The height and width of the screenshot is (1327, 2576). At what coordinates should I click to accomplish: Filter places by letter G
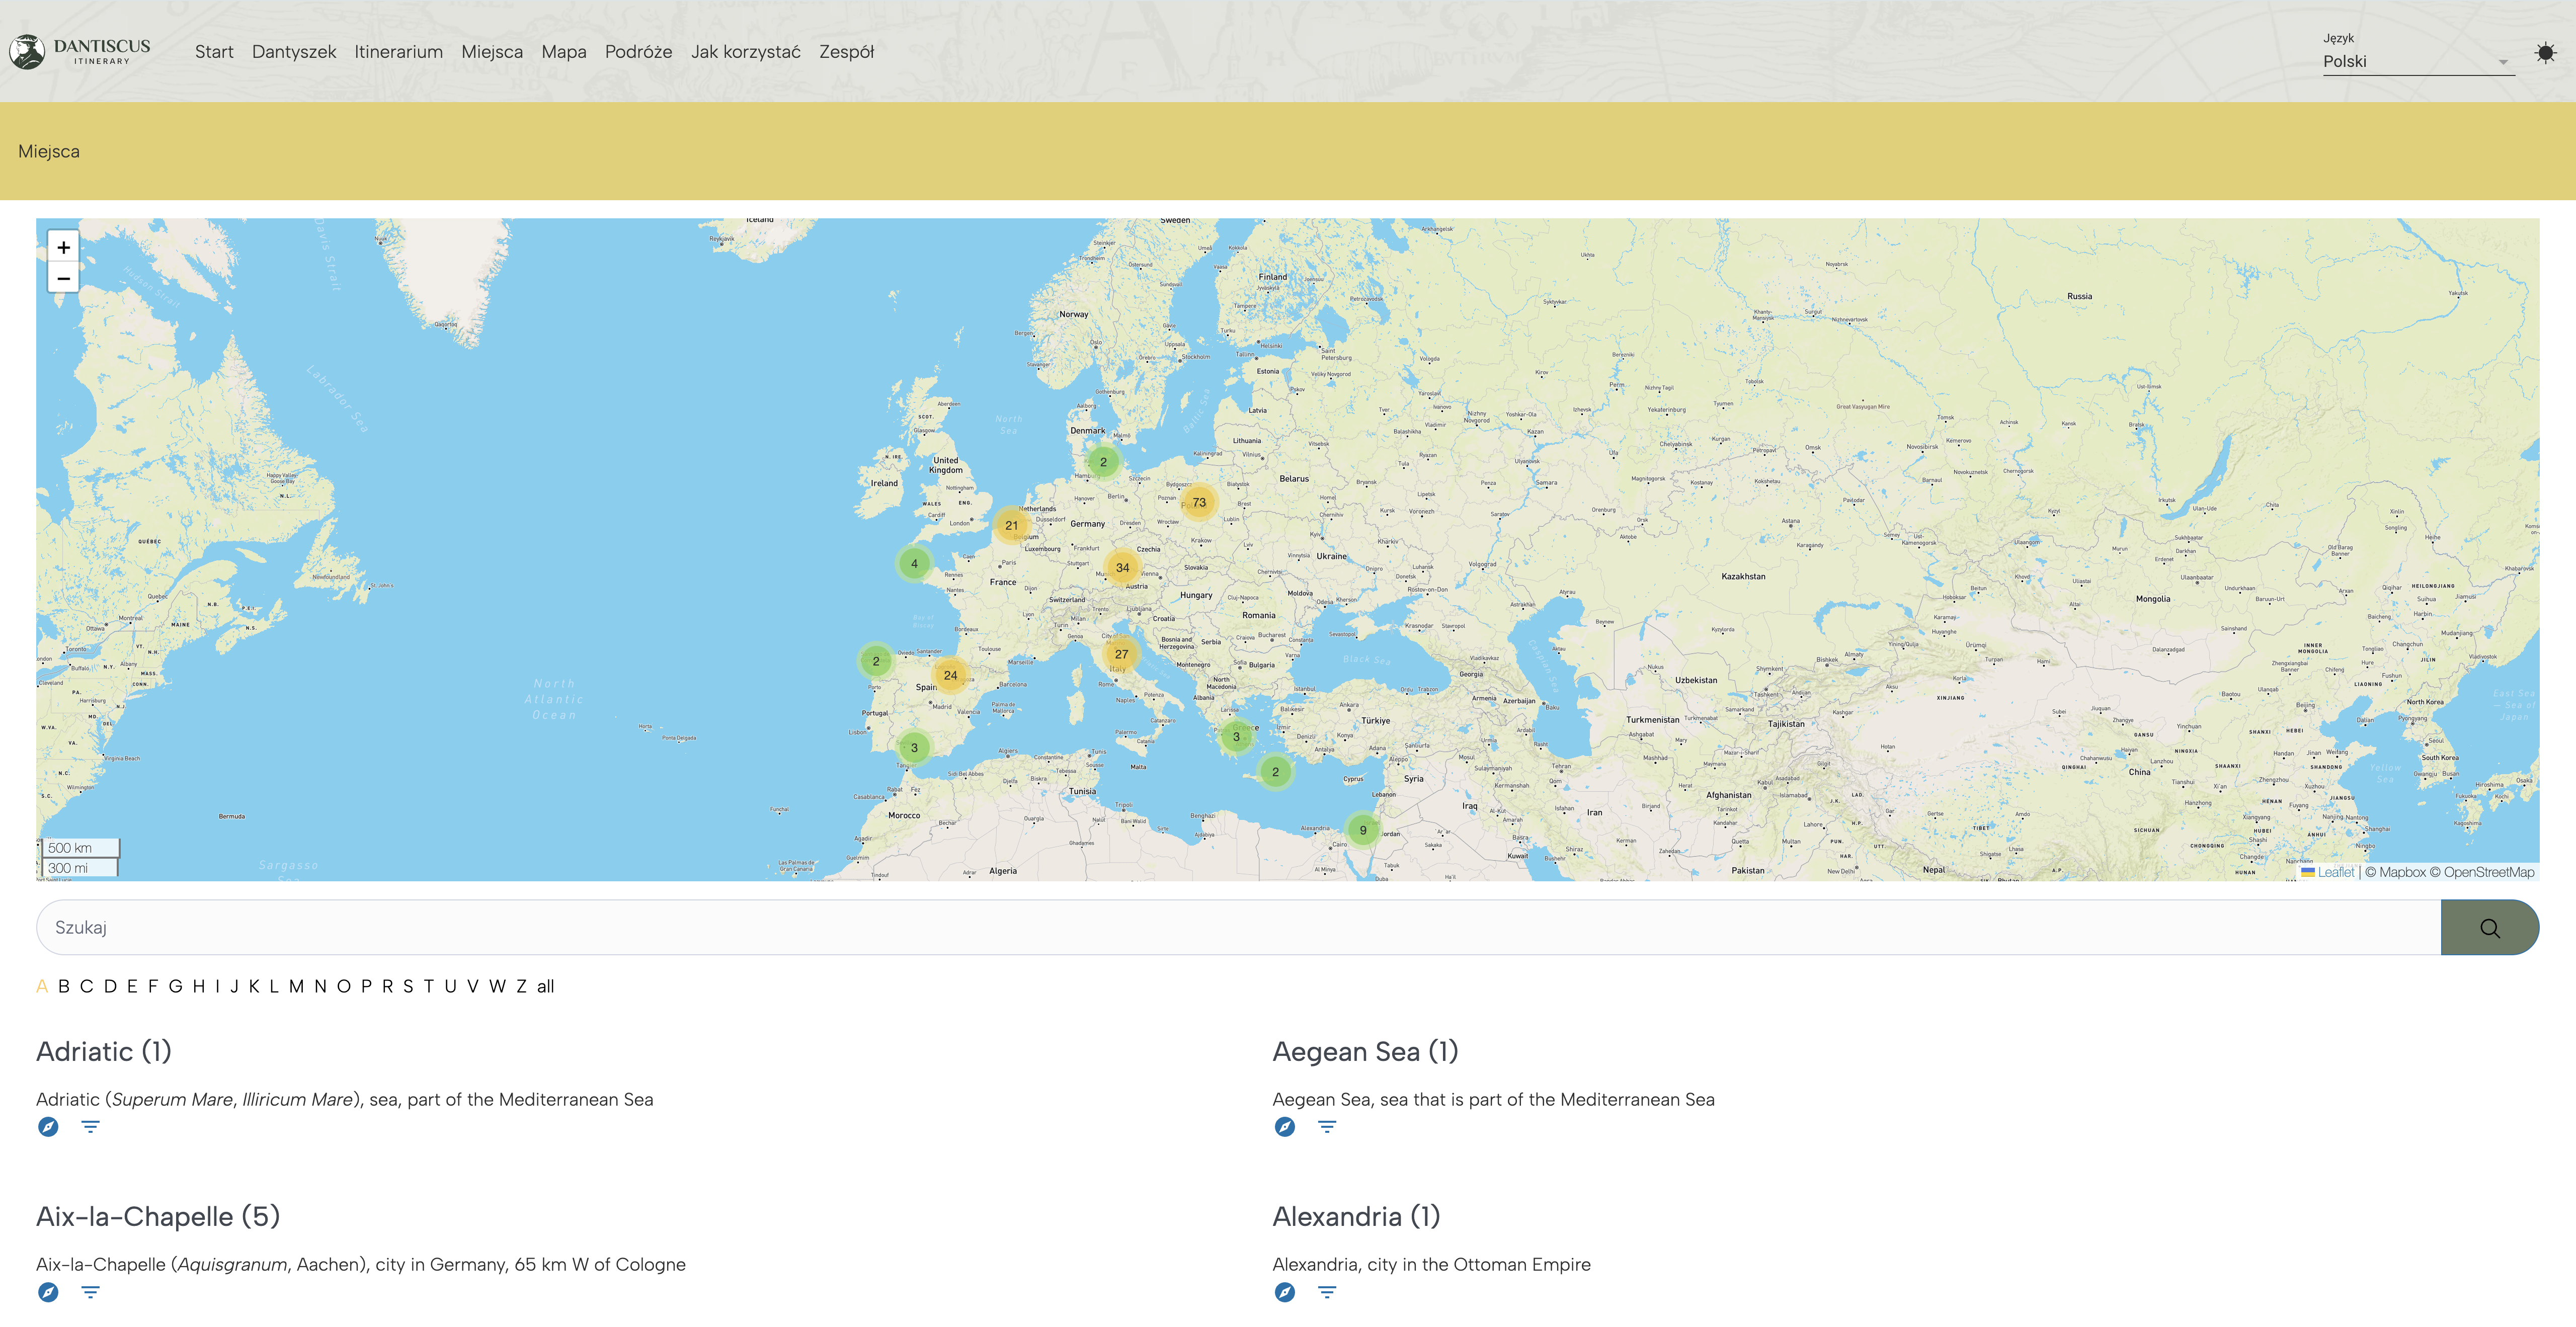tap(175, 986)
